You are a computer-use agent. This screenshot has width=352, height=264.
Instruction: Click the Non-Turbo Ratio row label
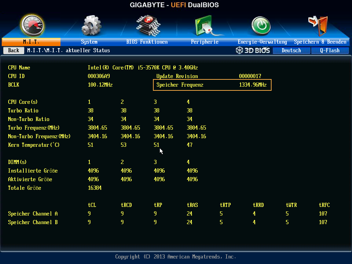(29, 119)
